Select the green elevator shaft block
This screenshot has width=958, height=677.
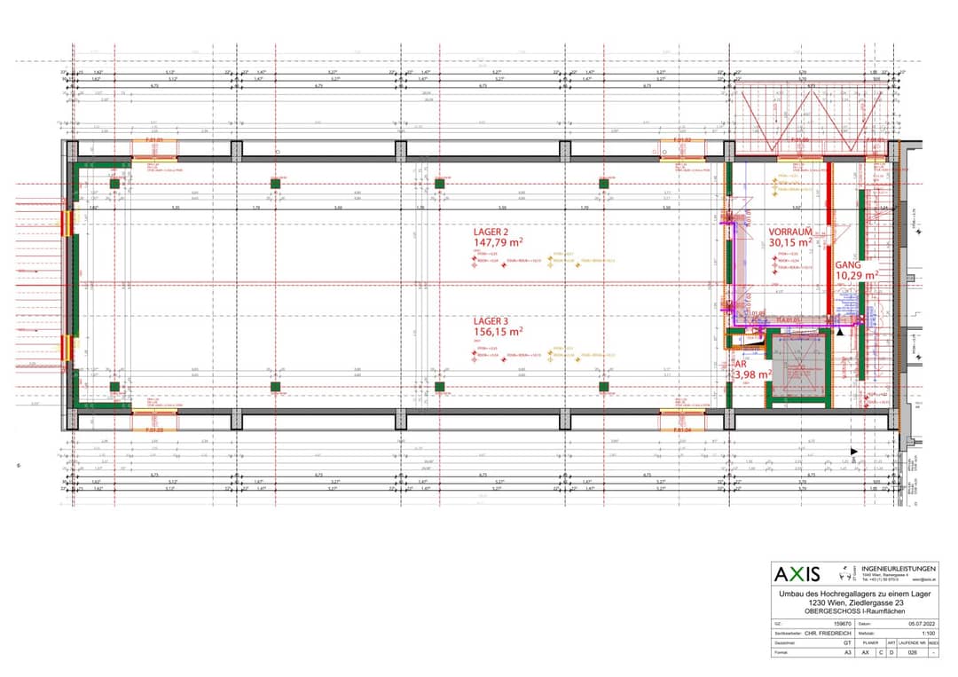[x=798, y=368]
